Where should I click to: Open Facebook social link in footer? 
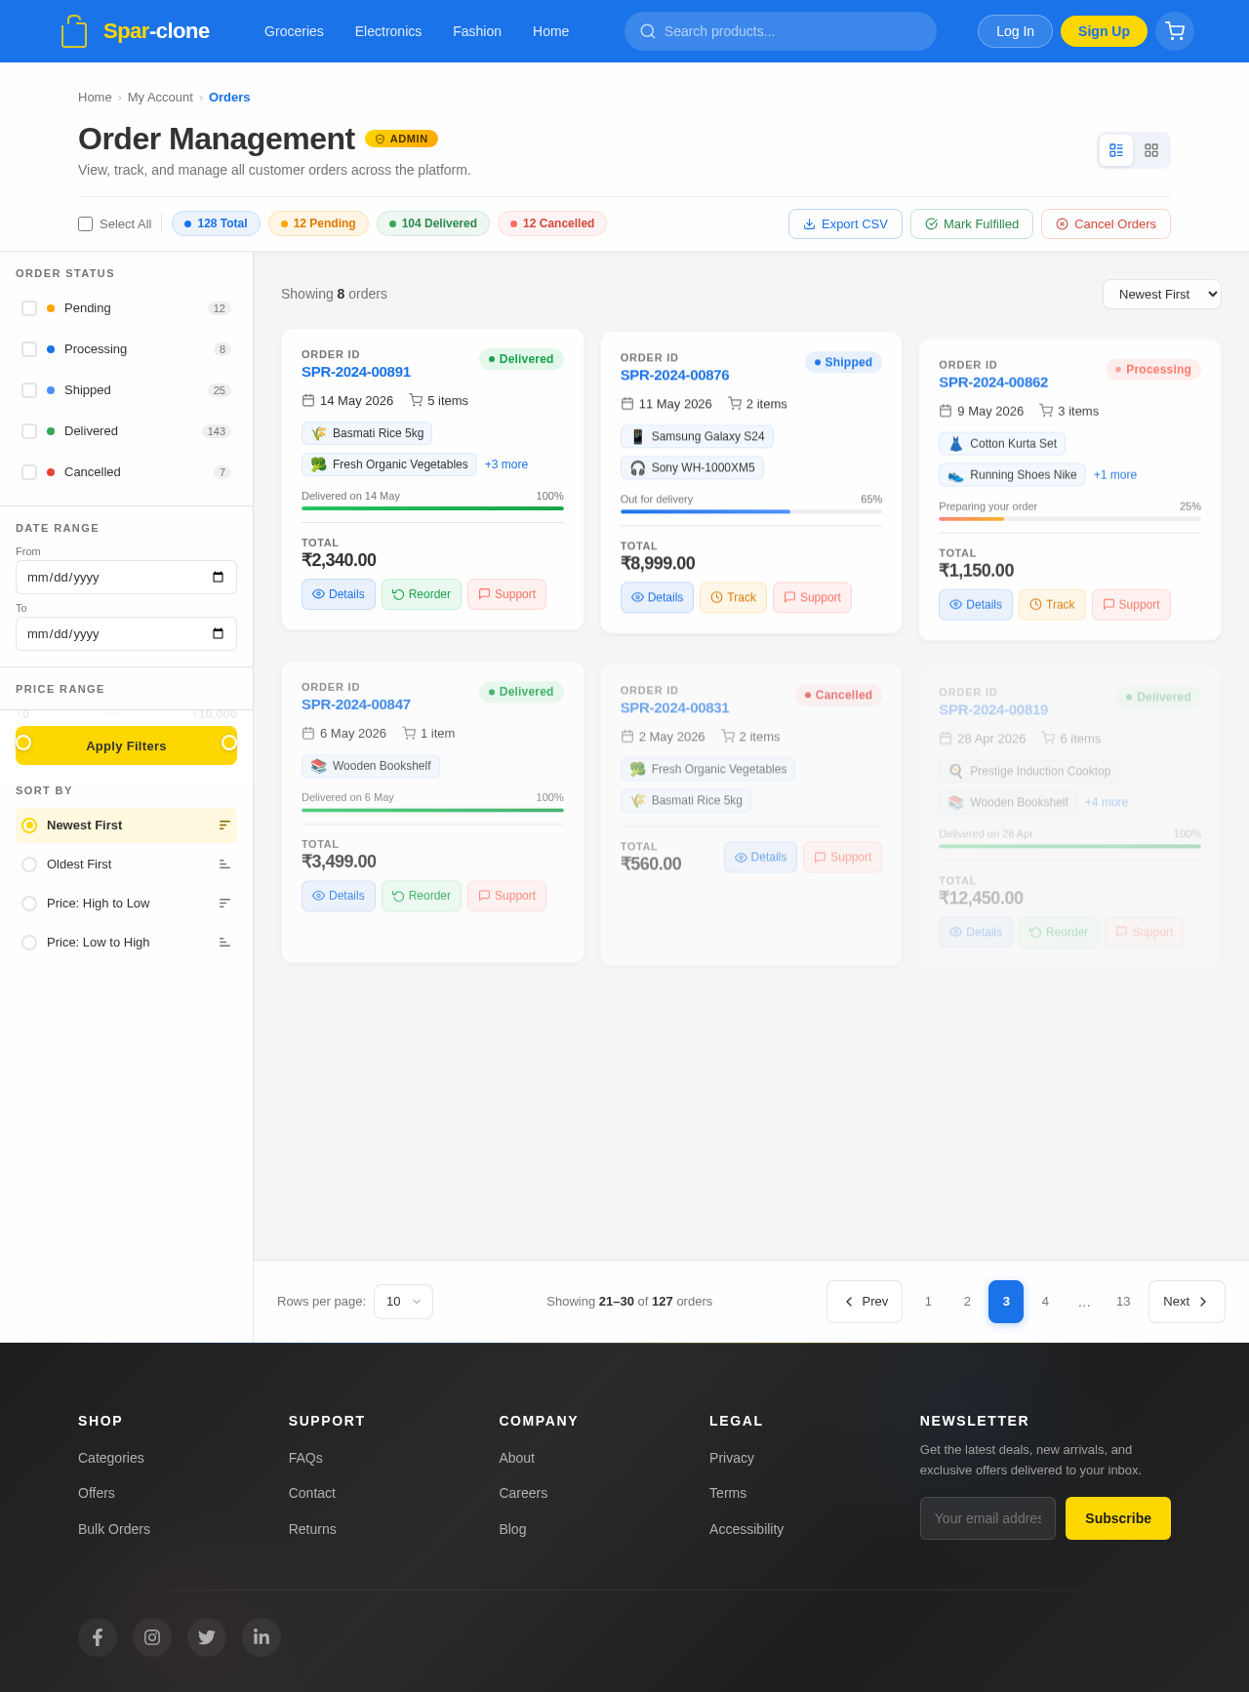click(x=98, y=1637)
